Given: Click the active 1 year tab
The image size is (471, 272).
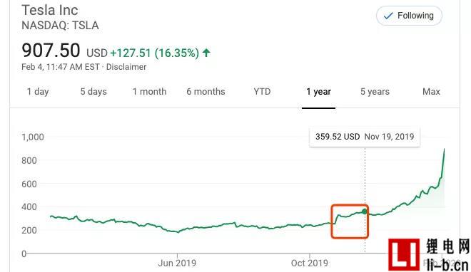Looking at the screenshot, I should 318,92.
